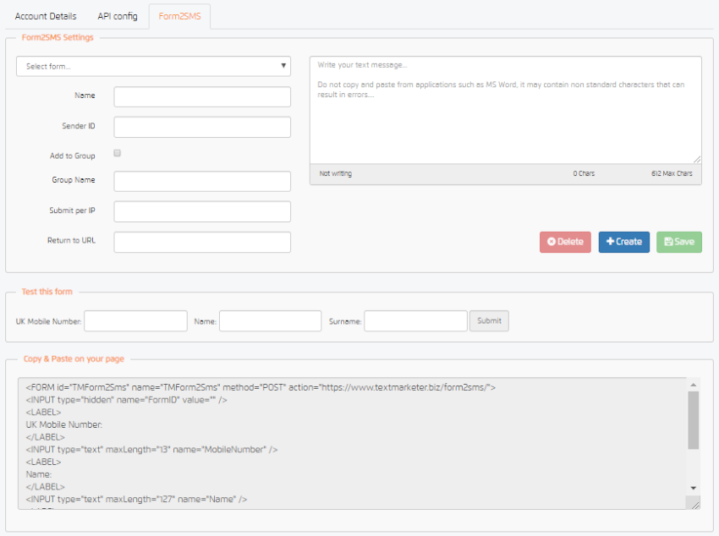The height and width of the screenshot is (536, 719).
Task: Enable the Add to Group checkbox
Action: (x=118, y=153)
